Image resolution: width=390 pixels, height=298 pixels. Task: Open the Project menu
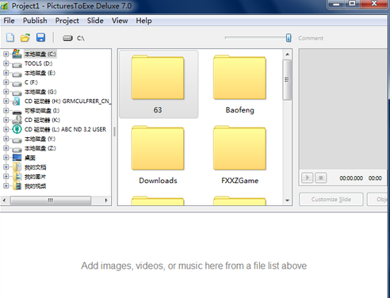click(67, 21)
